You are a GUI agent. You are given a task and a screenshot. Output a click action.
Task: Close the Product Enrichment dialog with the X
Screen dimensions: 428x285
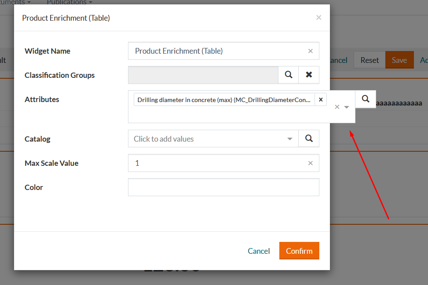[x=318, y=18]
